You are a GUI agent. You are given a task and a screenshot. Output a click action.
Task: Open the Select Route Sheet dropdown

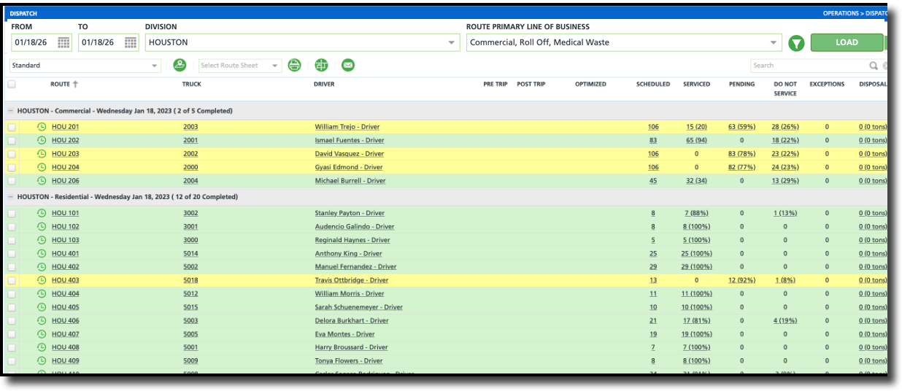(x=240, y=66)
